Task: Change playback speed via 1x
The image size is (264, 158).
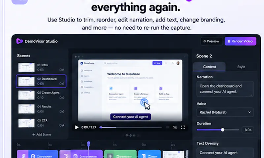Action: 175,127
